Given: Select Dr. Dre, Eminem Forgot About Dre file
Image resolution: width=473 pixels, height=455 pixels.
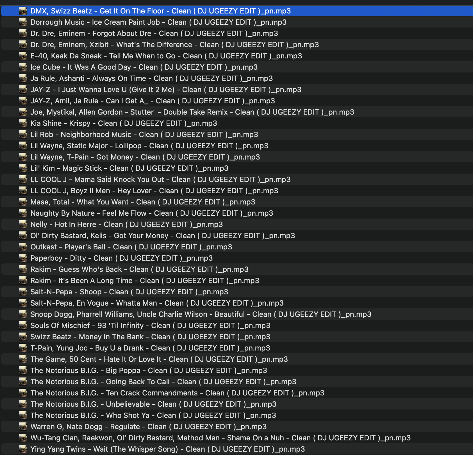Looking at the screenshot, I should (x=154, y=33).
